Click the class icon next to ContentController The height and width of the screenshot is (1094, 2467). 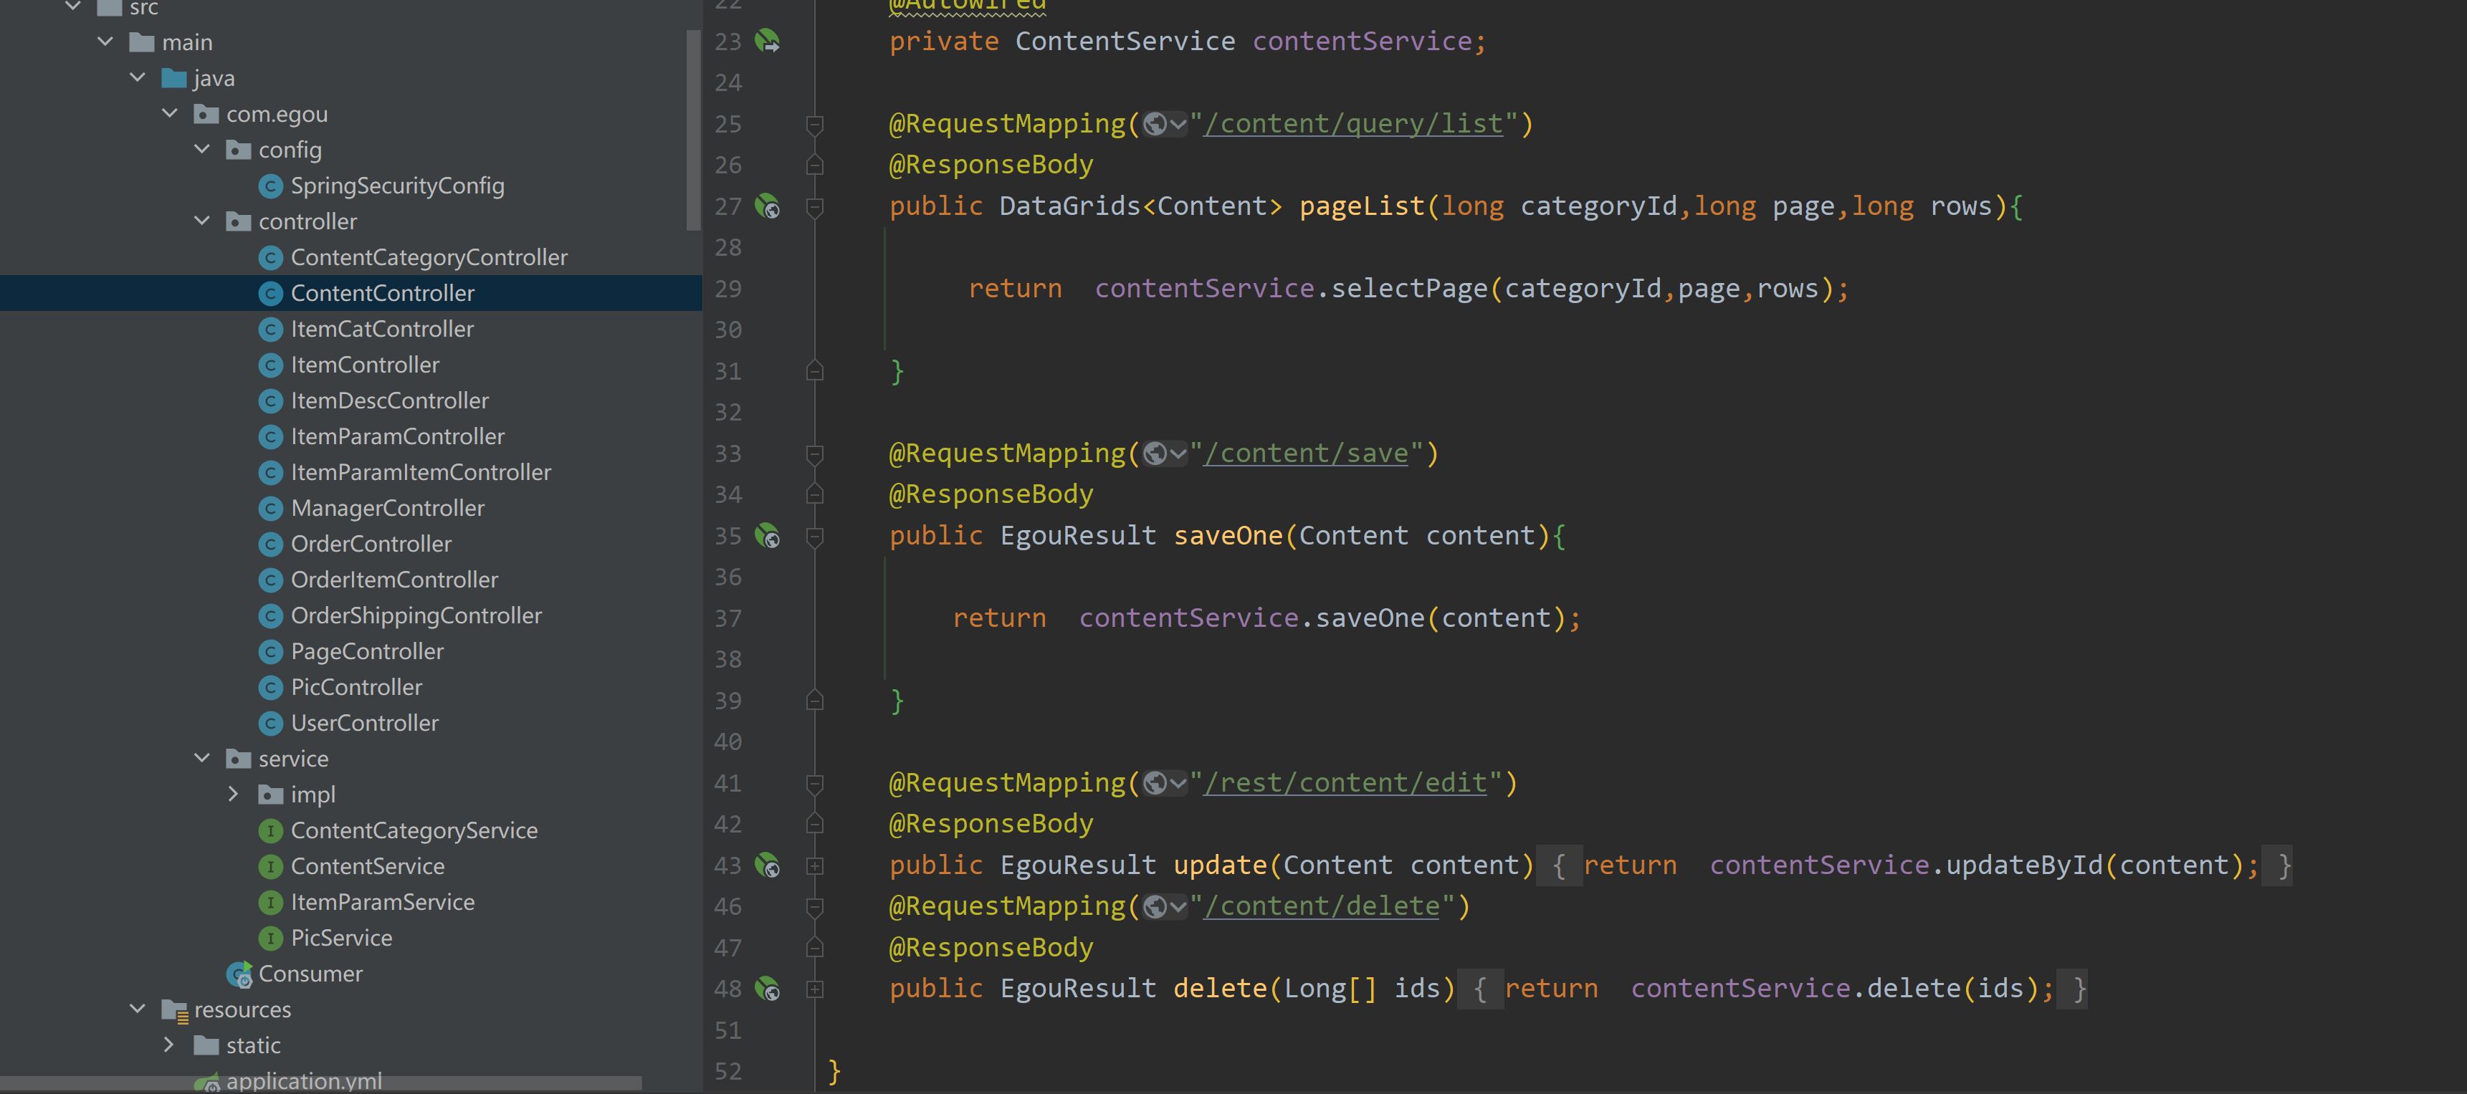[x=271, y=293]
